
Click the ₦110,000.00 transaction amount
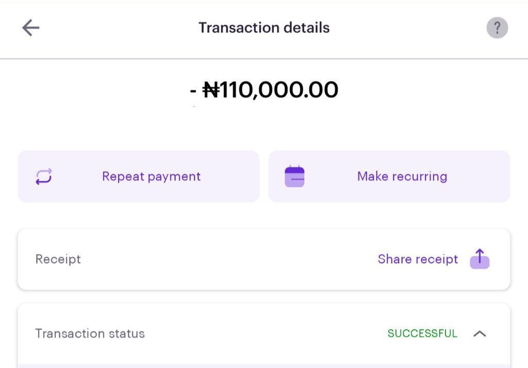(x=264, y=90)
